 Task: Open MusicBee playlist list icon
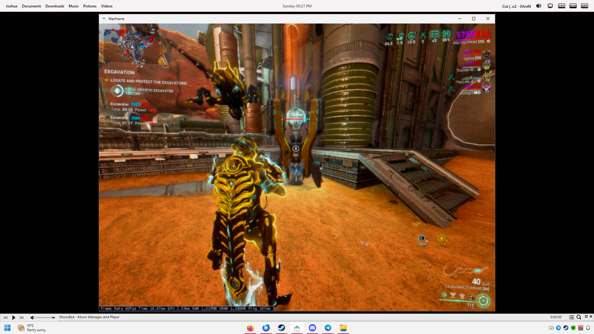pos(571,317)
